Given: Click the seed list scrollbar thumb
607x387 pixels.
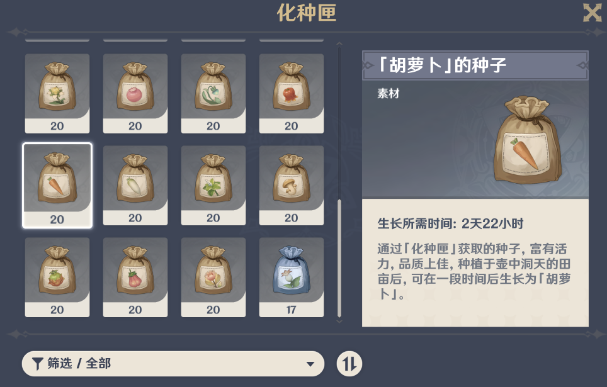Looking at the screenshot, I should coord(339,258).
